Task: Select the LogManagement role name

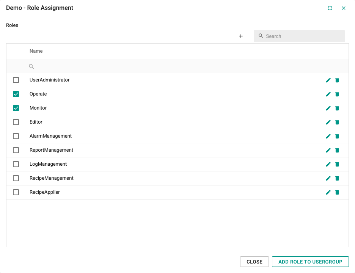Action: (x=48, y=164)
